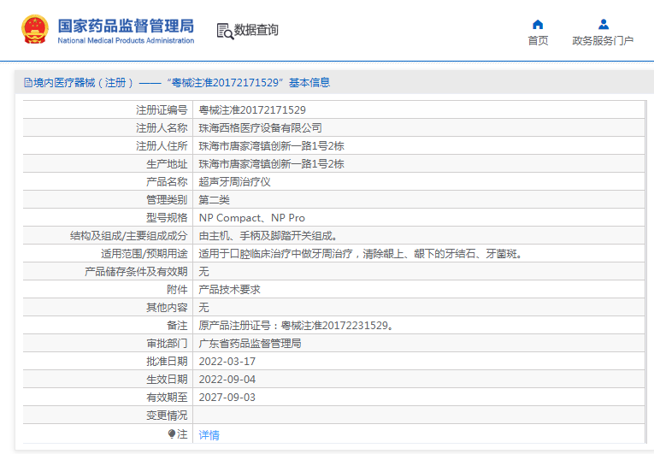
Task: Click the 适用范围/预期用途 label
Action: [144, 253]
